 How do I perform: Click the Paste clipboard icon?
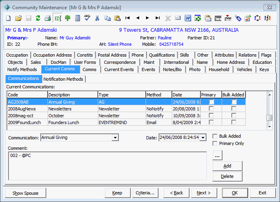(x=117, y=18)
